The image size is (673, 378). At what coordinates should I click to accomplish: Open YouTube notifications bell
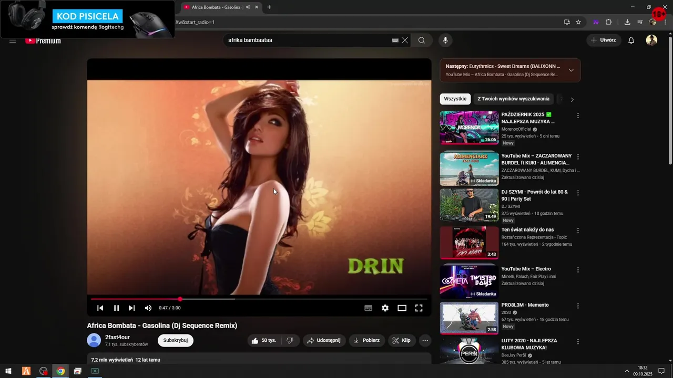631,40
